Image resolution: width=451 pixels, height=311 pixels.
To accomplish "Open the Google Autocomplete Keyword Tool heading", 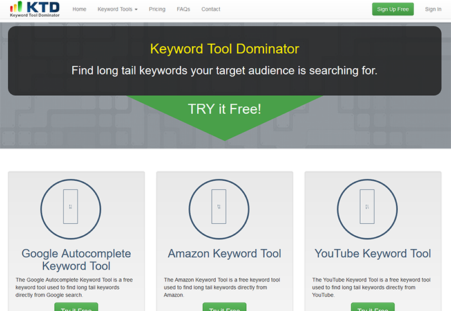I will click(76, 260).
